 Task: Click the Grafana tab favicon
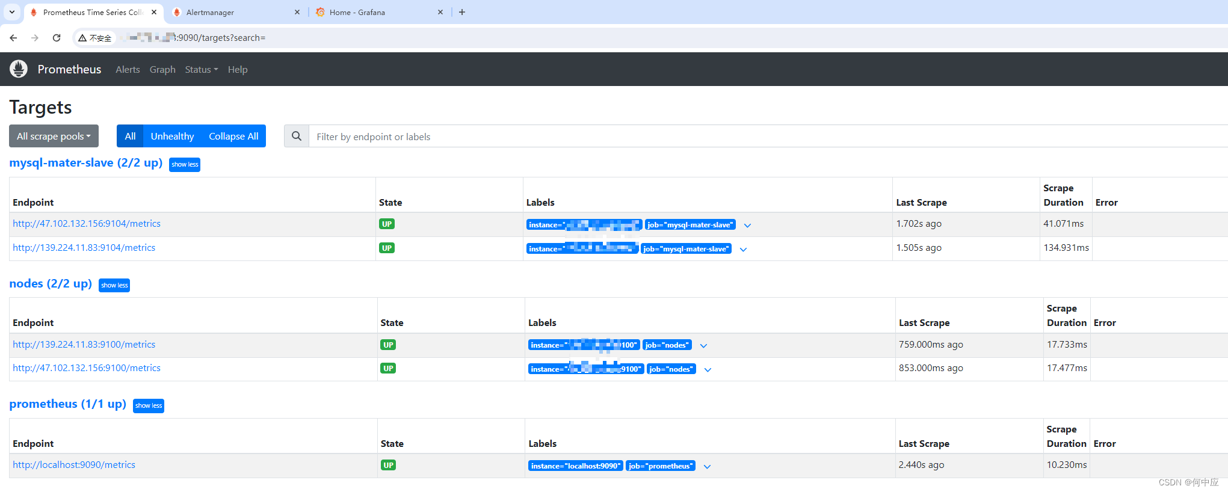pyautogui.click(x=320, y=12)
